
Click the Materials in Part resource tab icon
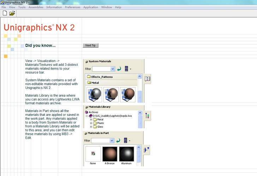pyautogui.click(x=147, y=150)
